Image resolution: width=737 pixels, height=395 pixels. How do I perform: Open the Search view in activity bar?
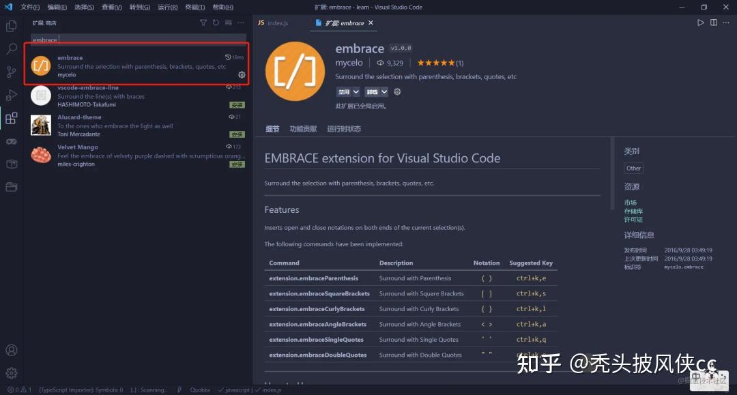coord(12,48)
